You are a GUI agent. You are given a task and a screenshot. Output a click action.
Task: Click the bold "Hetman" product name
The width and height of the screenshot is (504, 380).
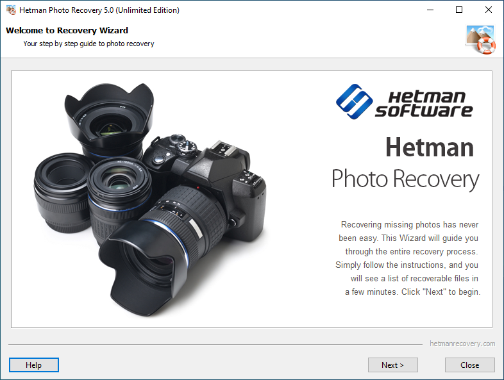pos(430,148)
